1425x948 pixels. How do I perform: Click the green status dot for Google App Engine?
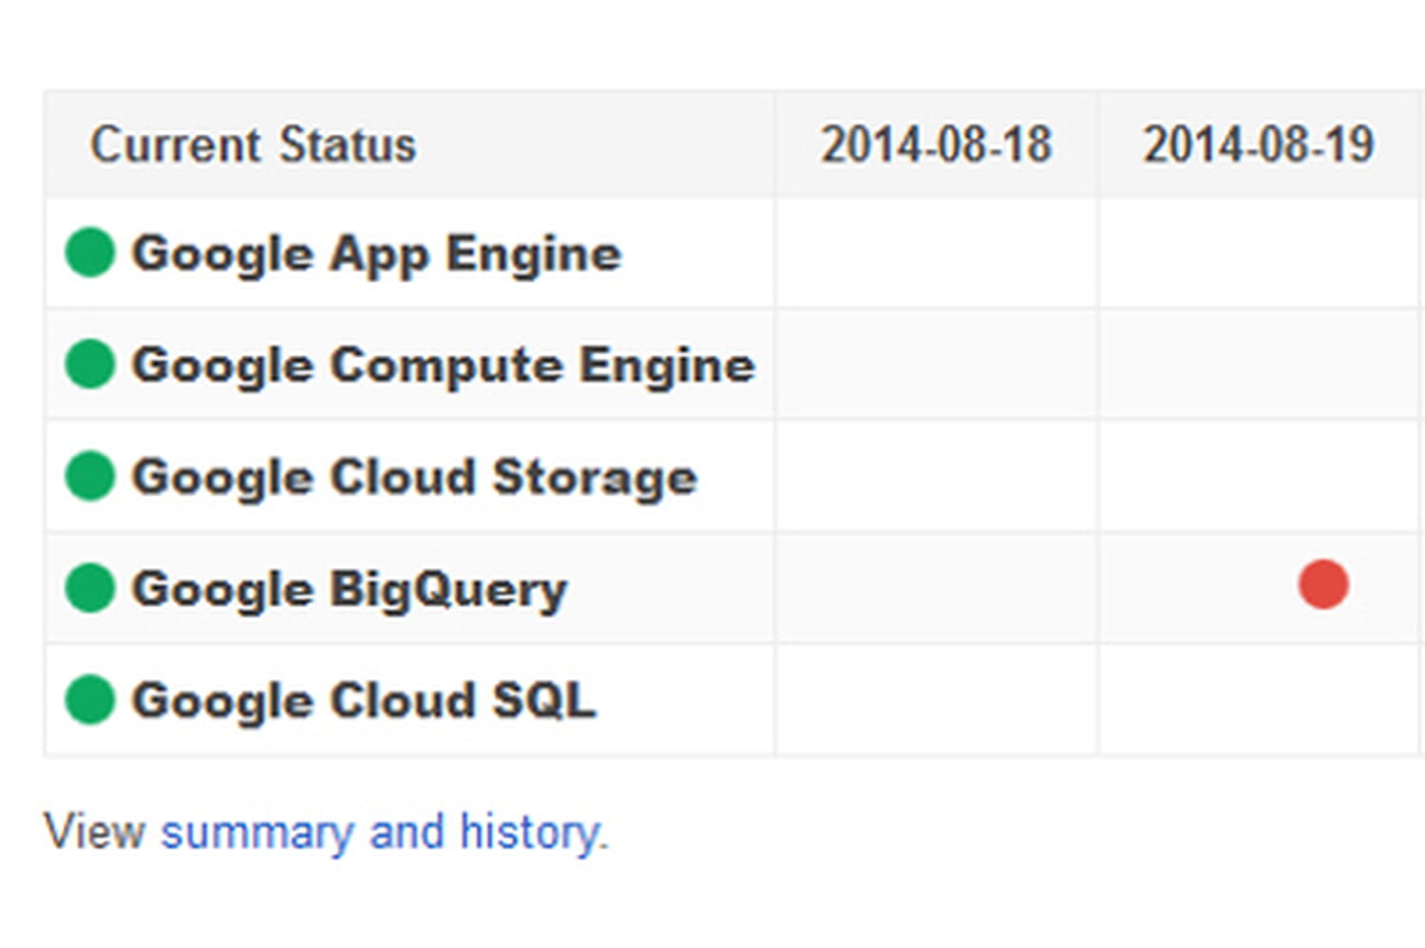tap(90, 253)
